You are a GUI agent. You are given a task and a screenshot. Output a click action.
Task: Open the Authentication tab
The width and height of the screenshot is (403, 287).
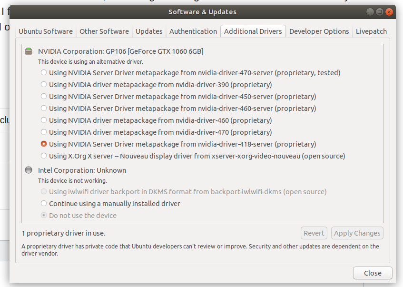193,31
